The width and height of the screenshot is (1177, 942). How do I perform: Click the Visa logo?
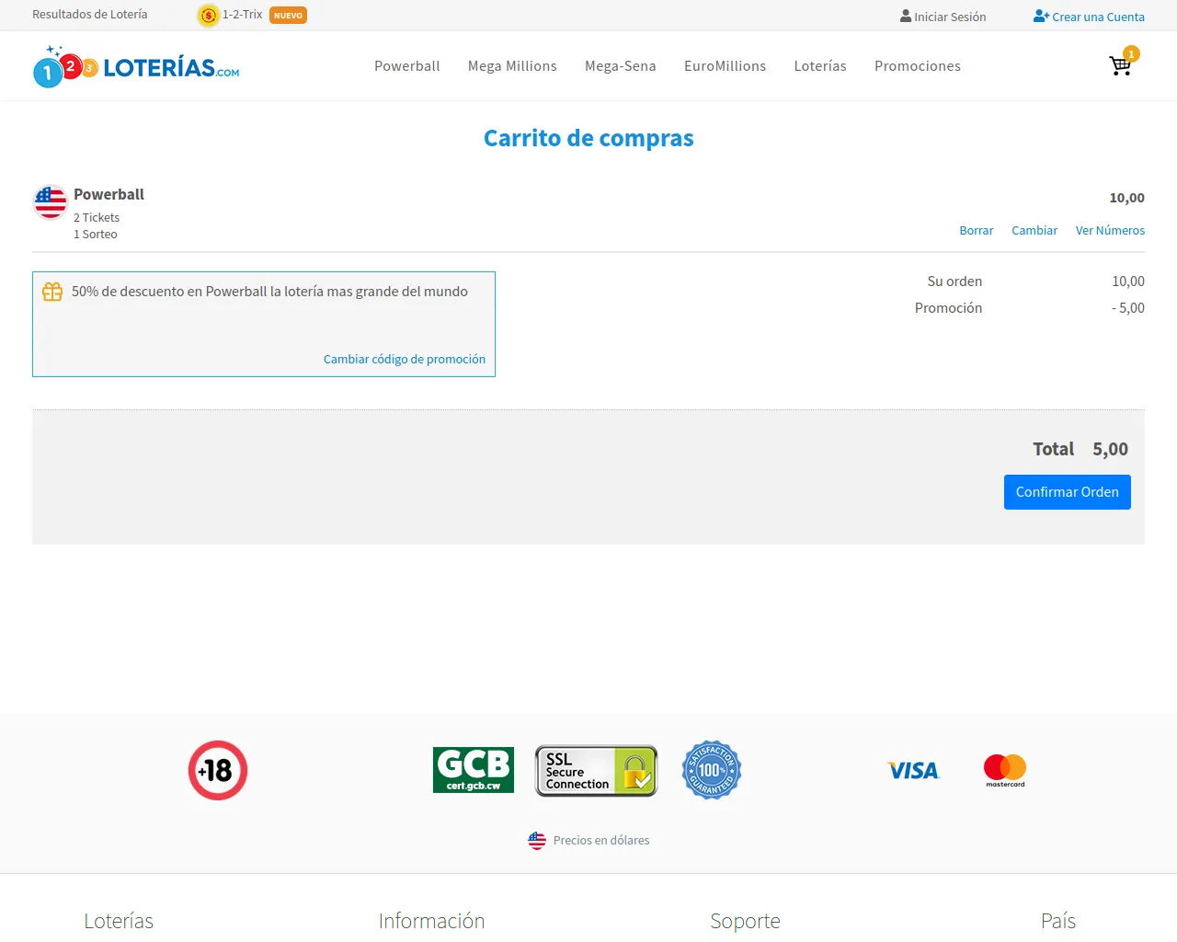coord(913,771)
